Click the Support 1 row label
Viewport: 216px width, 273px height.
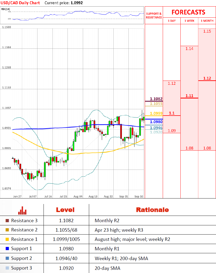point(22,249)
